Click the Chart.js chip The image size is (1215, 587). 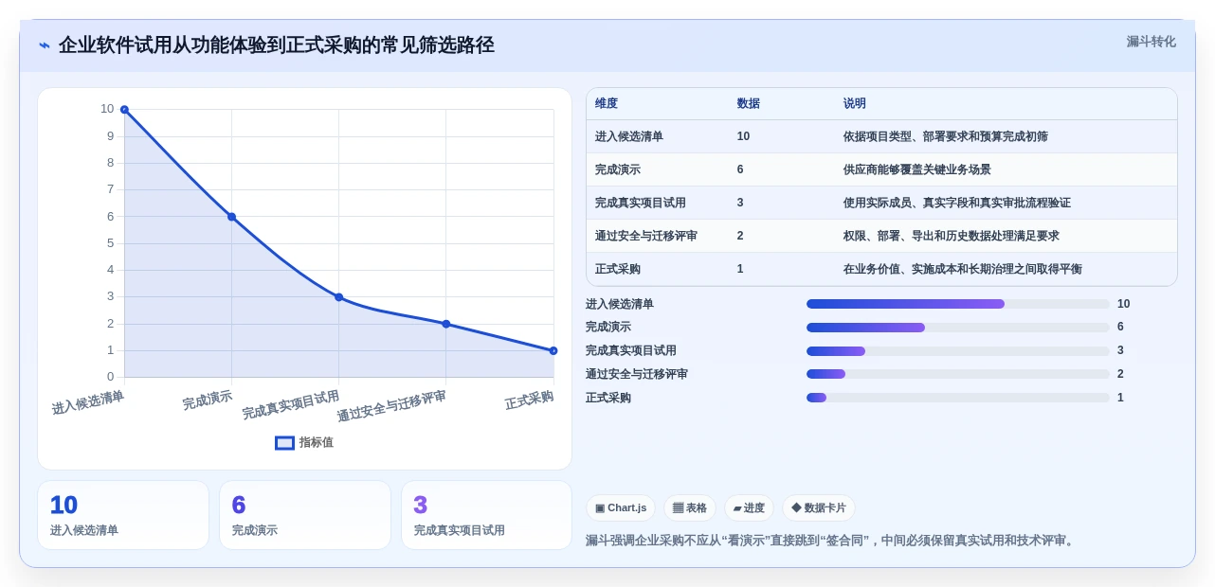[621, 508]
